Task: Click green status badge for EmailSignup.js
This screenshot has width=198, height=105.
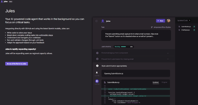Action: pos(194,30)
